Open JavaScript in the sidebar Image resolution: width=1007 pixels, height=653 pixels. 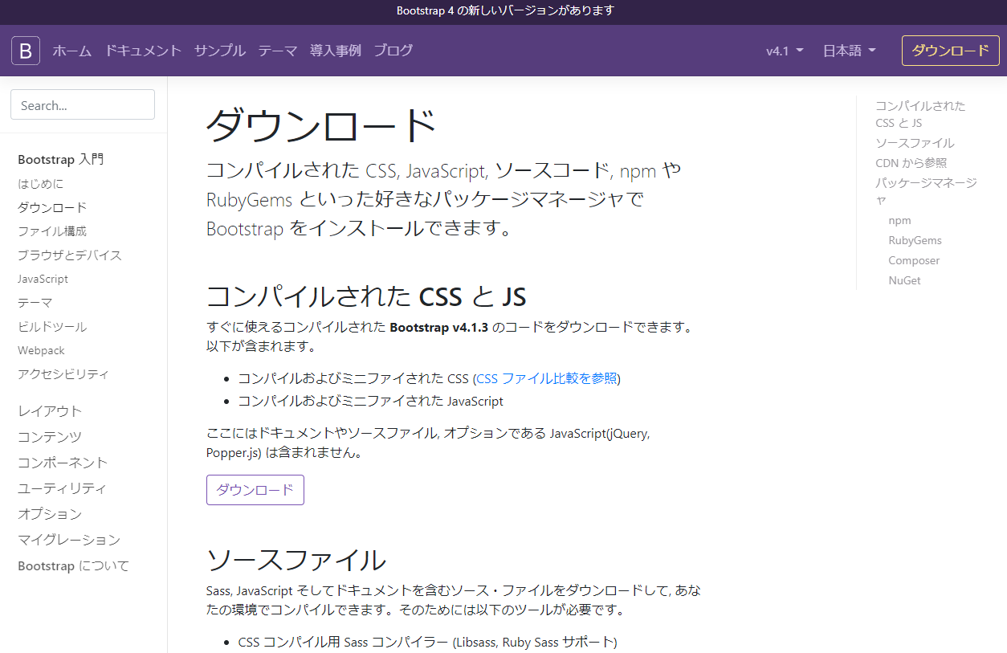tap(43, 279)
